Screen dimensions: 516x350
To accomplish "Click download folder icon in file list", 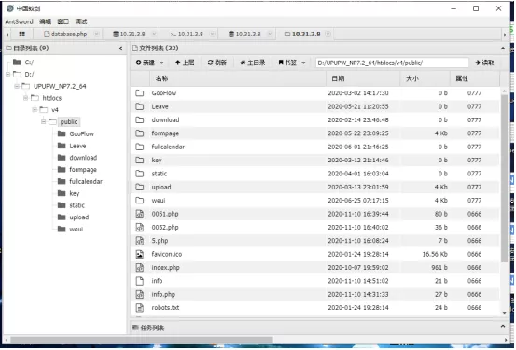I will pyautogui.click(x=140, y=119).
